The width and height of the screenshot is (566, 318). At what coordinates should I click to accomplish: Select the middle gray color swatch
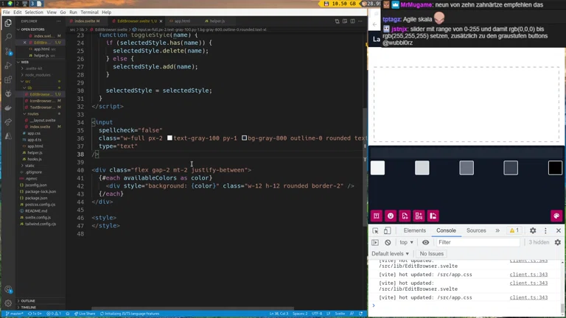point(467,168)
